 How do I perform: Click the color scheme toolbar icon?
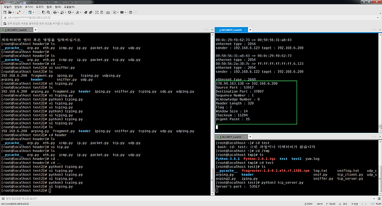coord(62,12)
